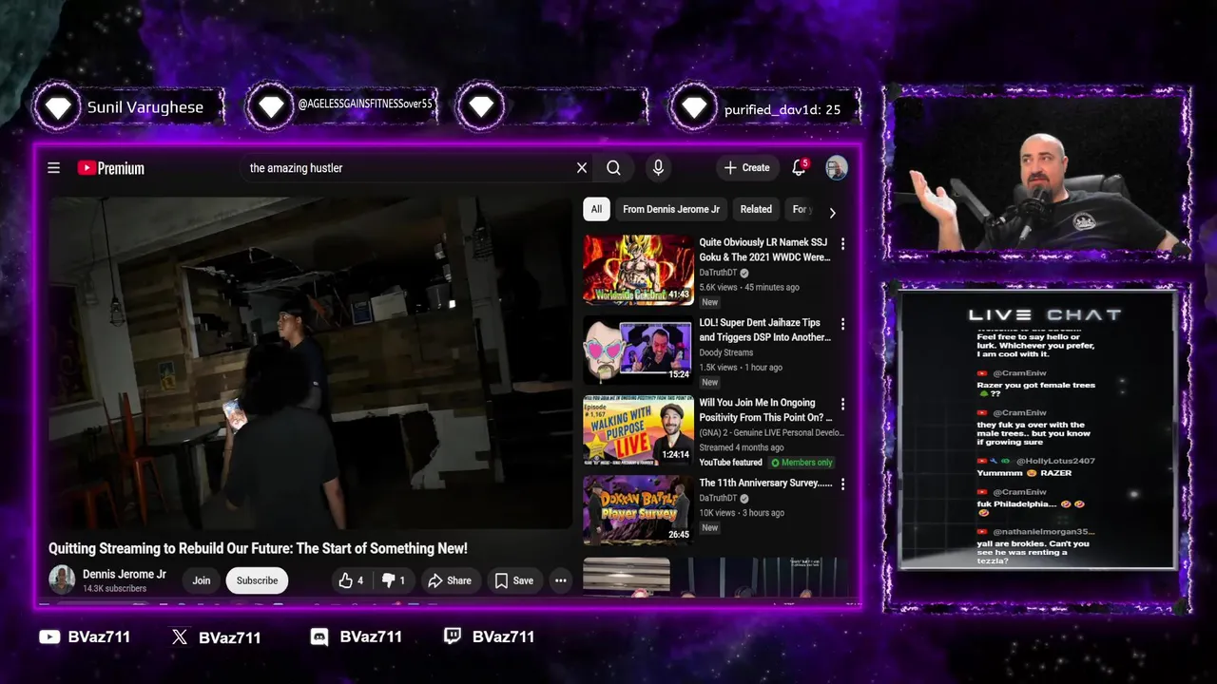Click the search field with 'the amazing hustler'

tap(409, 168)
